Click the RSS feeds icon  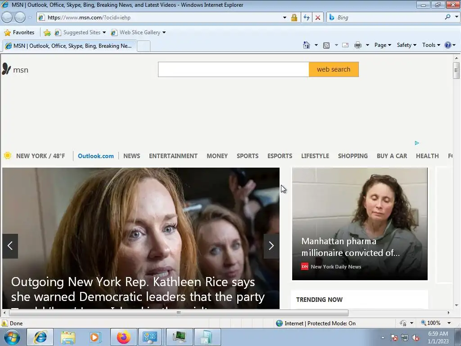point(326,46)
